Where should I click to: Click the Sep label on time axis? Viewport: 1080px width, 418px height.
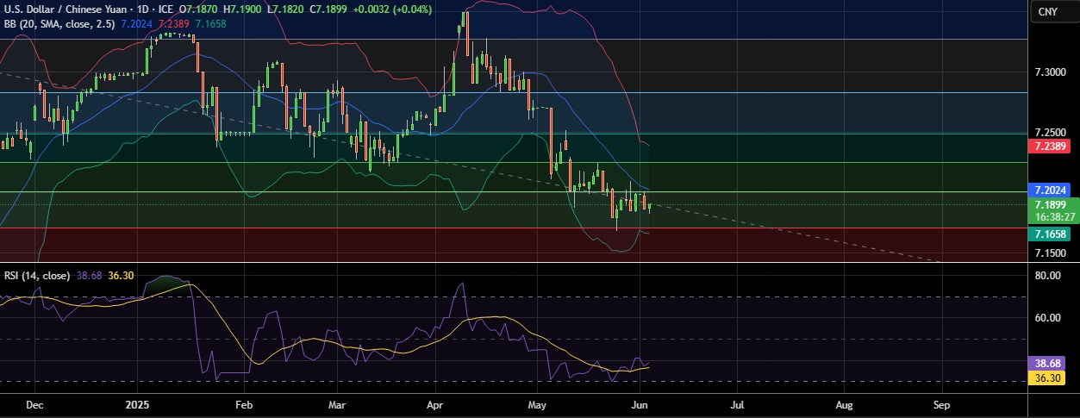[x=941, y=403]
